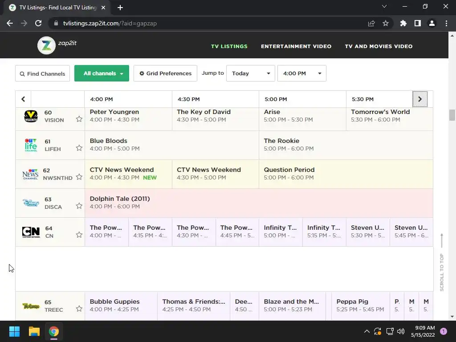This screenshot has width=456, height=342.
Task: Open notification center badge
Action: point(444,331)
